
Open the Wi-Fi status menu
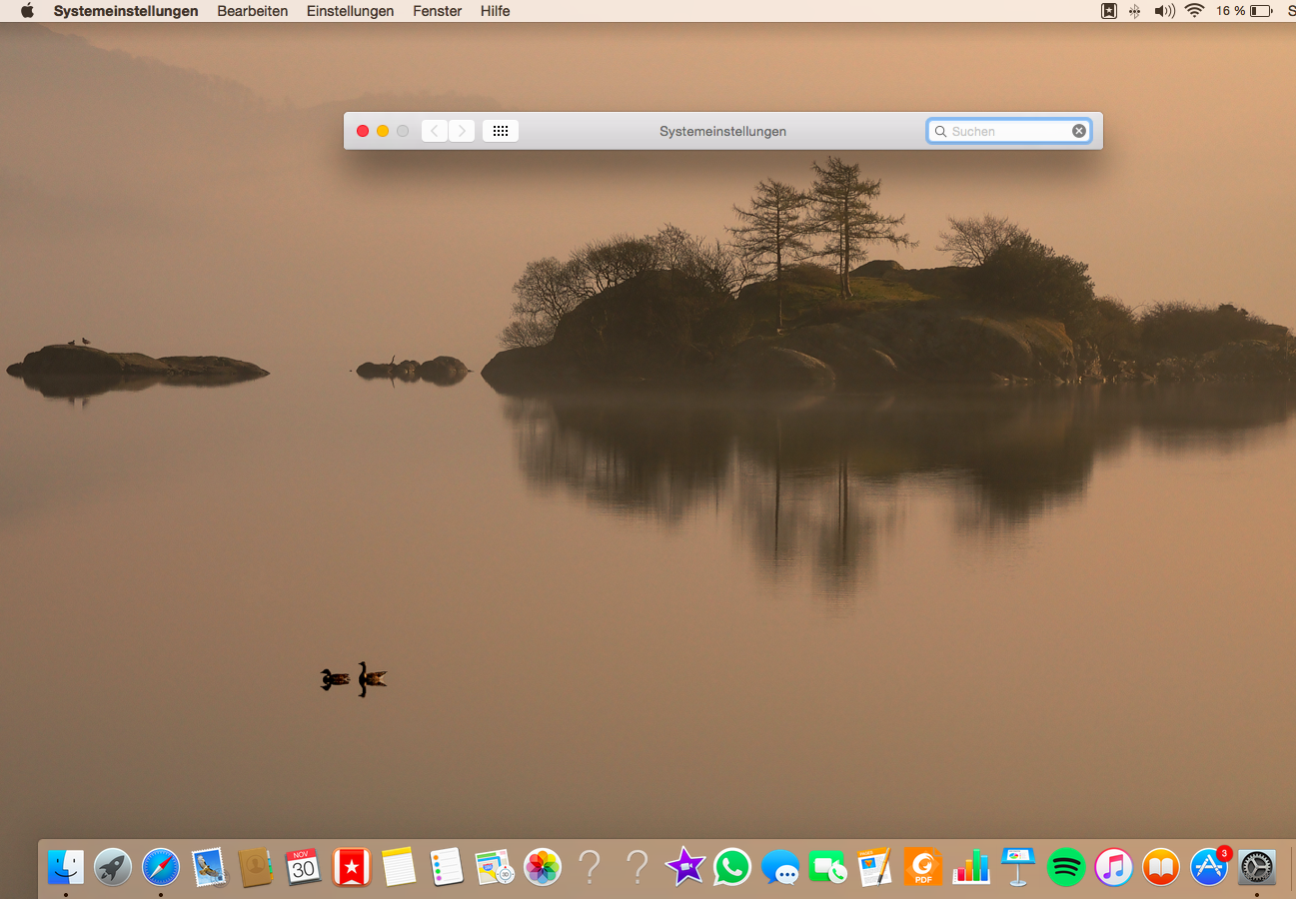1194,11
